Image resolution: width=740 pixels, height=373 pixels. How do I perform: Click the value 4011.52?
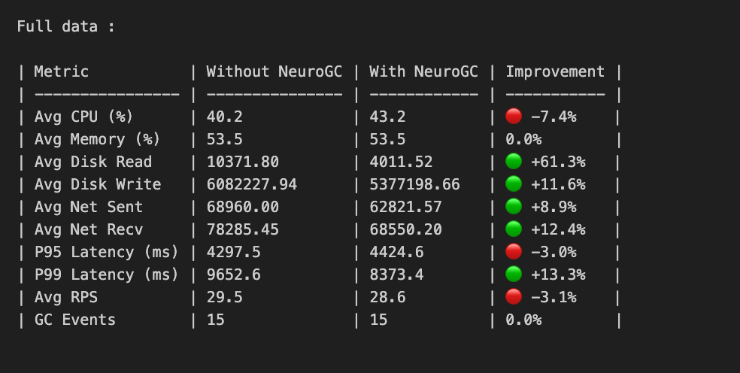401,162
